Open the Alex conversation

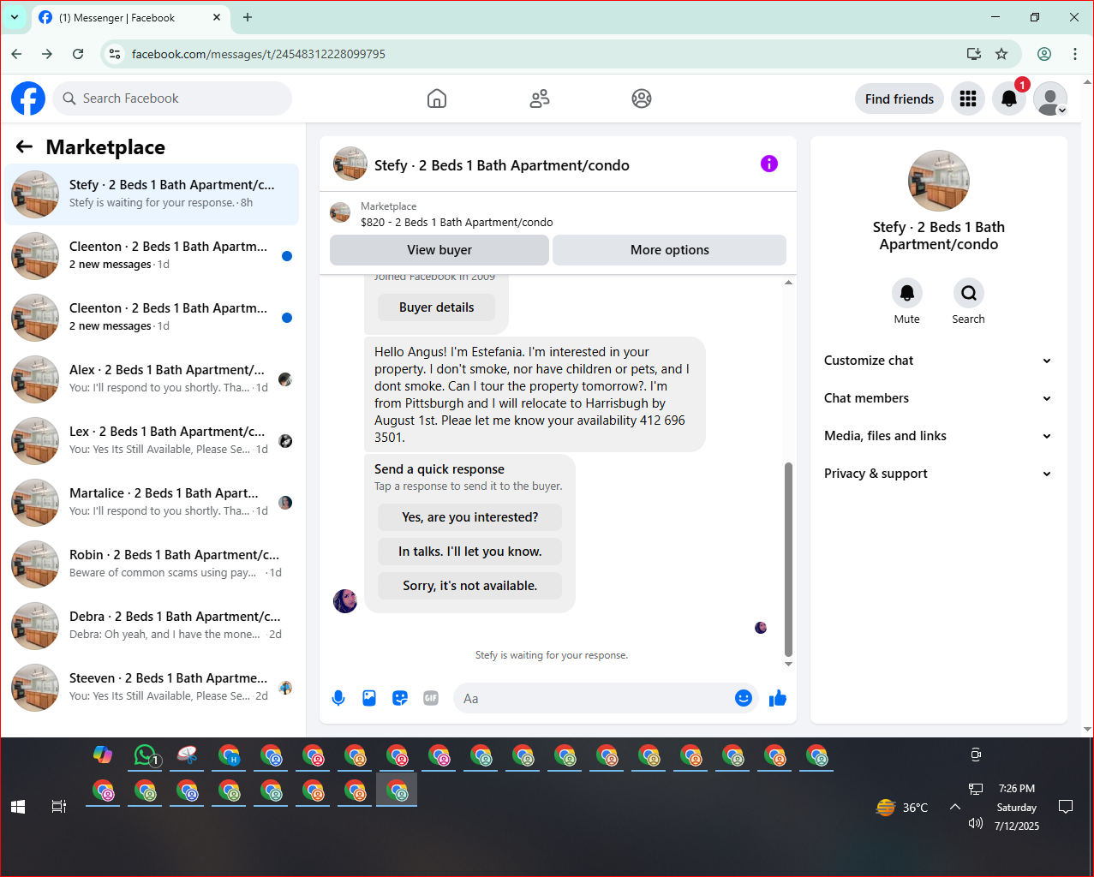click(152, 379)
